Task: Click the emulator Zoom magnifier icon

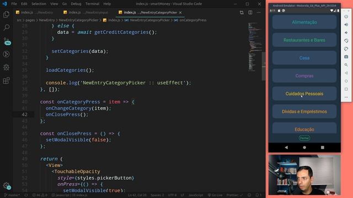Action: (346, 65)
